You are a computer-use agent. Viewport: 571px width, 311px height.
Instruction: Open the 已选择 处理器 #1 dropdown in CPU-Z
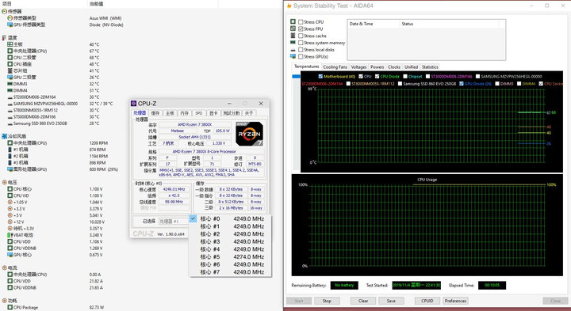(174, 222)
